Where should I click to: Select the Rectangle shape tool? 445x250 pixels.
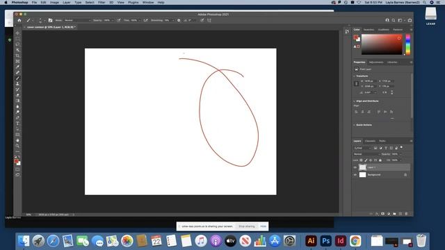tap(17, 135)
